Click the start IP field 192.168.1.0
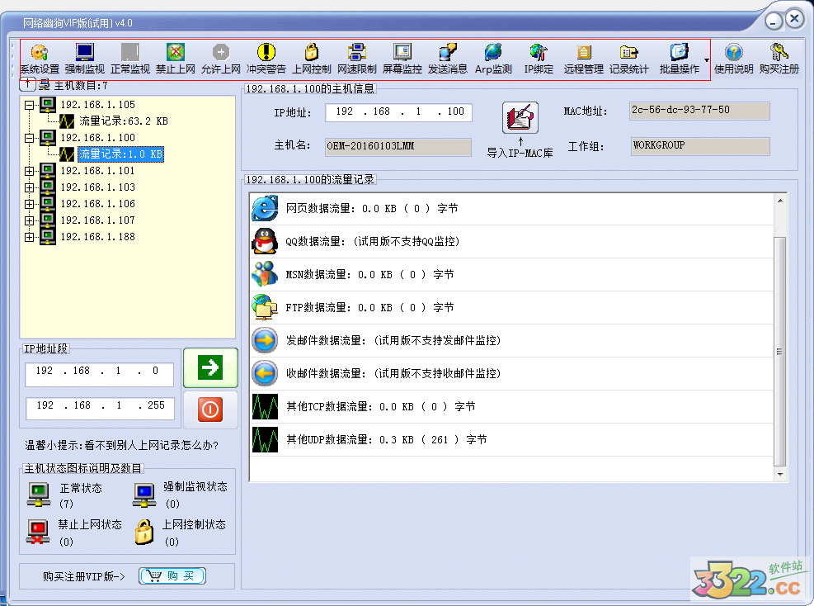The height and width of the screenshot is (606, 814). (99, 374)
